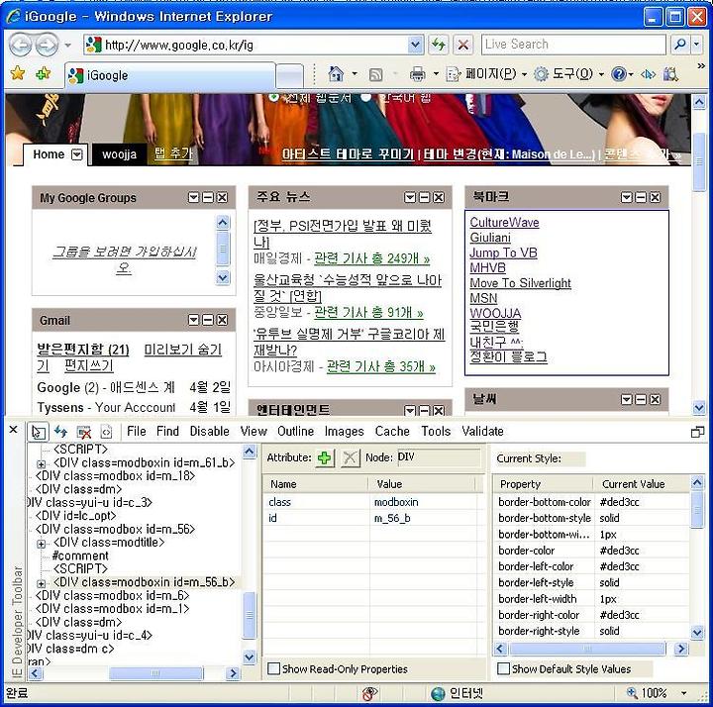
Task: Minimize the 주요 뉴스 gadget
Action: pyautogui.click(x=424, y=197)
